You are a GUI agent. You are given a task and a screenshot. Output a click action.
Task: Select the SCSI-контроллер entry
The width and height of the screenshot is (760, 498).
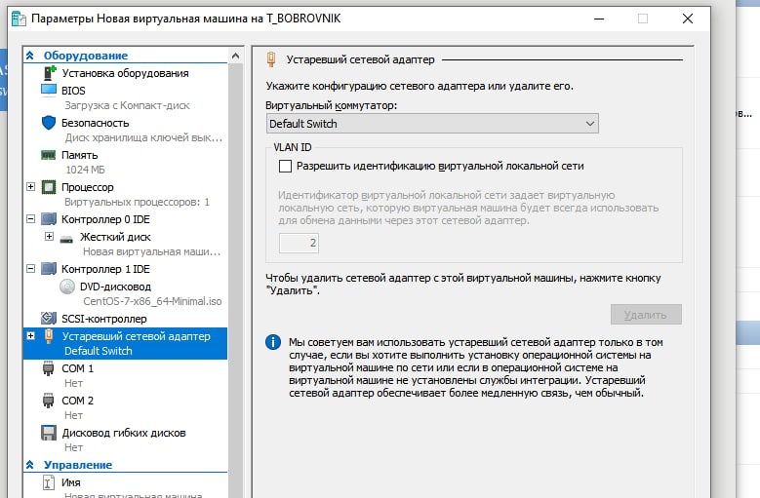coord(103,319)
